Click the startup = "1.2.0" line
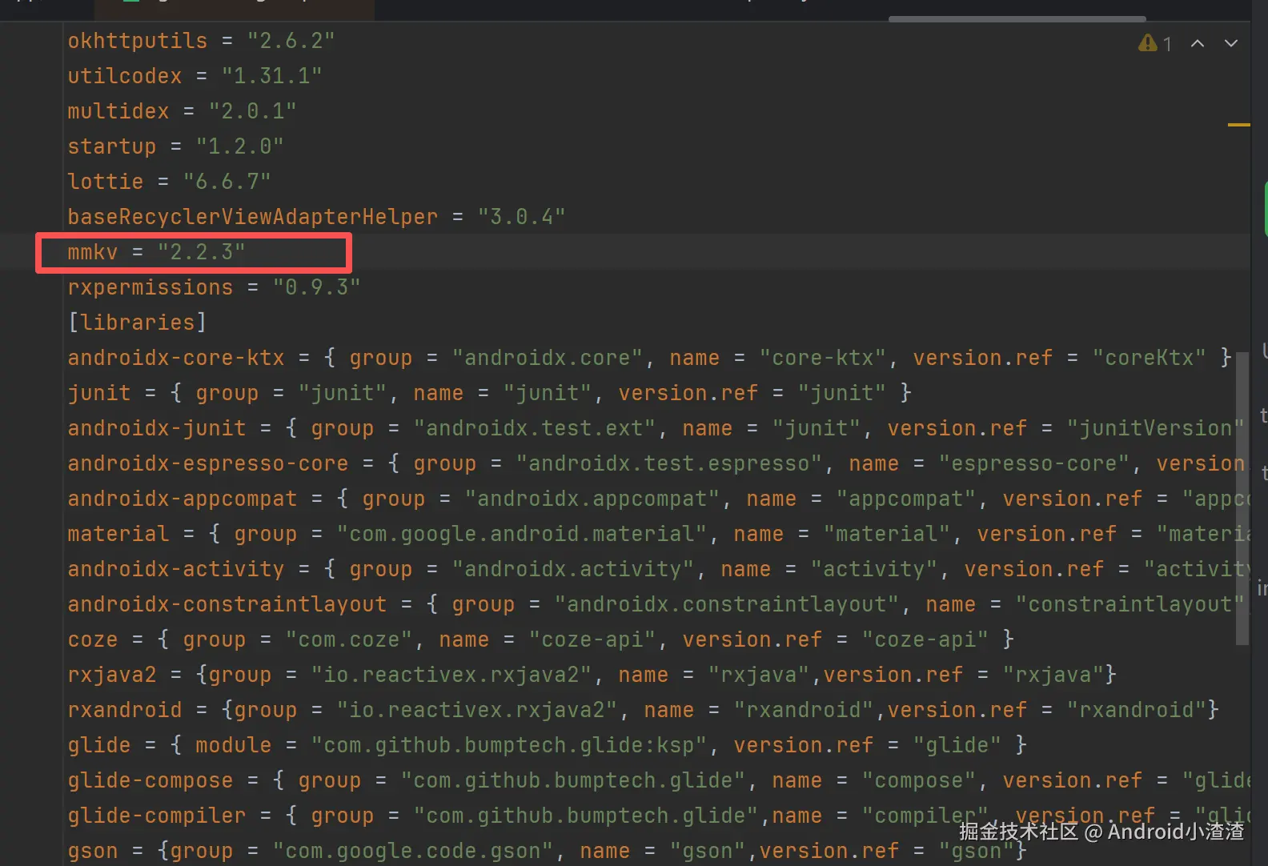 175,146
